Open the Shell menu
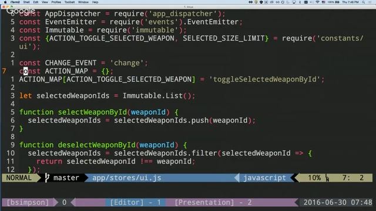Viewport: 376px width, 211px height. (26, 2)
